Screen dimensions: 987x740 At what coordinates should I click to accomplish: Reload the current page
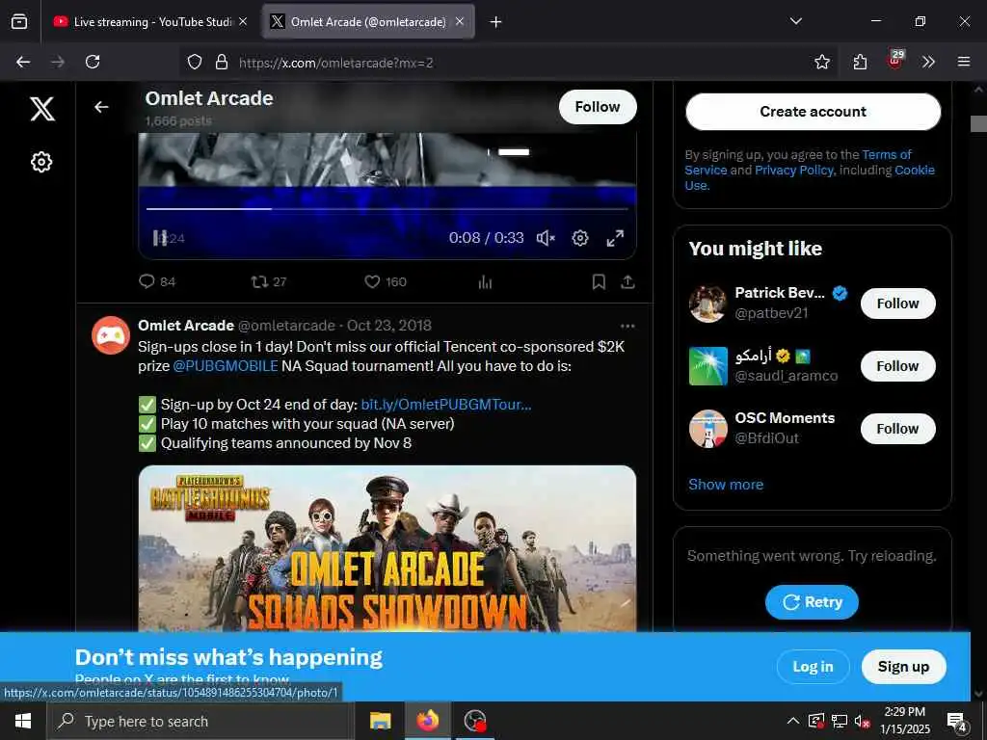[x=93, y=62]
